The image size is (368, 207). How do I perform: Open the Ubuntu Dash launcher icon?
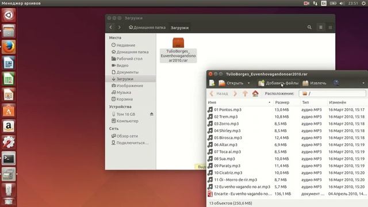pyautogui.click(x=9, y=16)
